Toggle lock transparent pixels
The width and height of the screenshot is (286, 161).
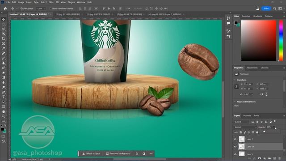(x=241, y=132)
